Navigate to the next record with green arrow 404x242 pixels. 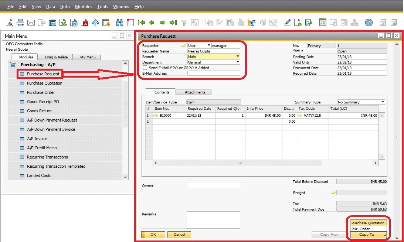(x=162, y=23)
